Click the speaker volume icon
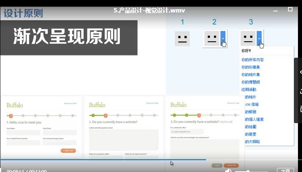This screenshot has height=172, width=302. tap(229, 170)
